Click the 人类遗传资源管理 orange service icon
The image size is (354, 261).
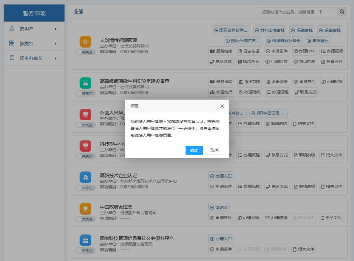[86, 42]
